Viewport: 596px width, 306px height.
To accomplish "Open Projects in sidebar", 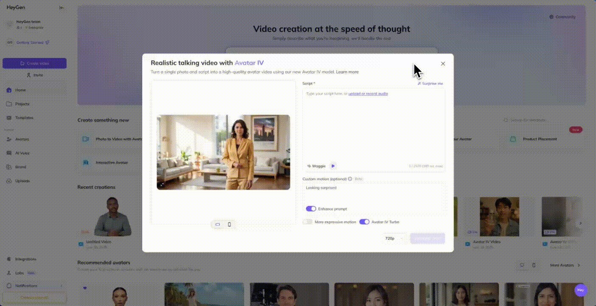I will coord(34,104).
